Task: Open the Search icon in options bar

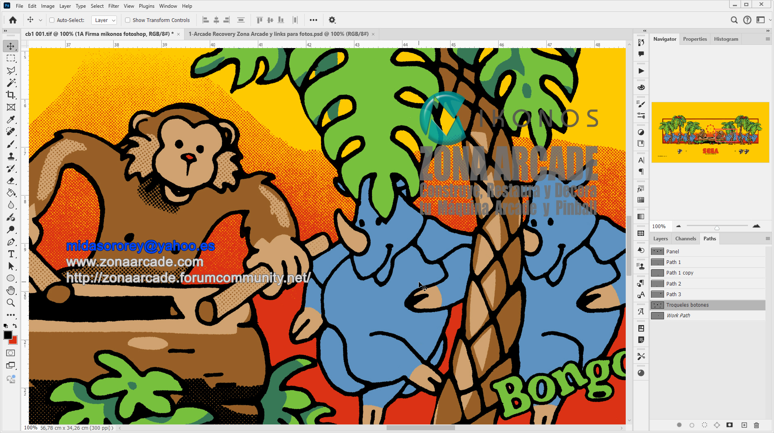Action: tap(734, 20)
